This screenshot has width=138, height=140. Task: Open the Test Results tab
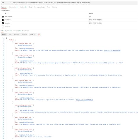pyautogui.click(x=26, y=31)
